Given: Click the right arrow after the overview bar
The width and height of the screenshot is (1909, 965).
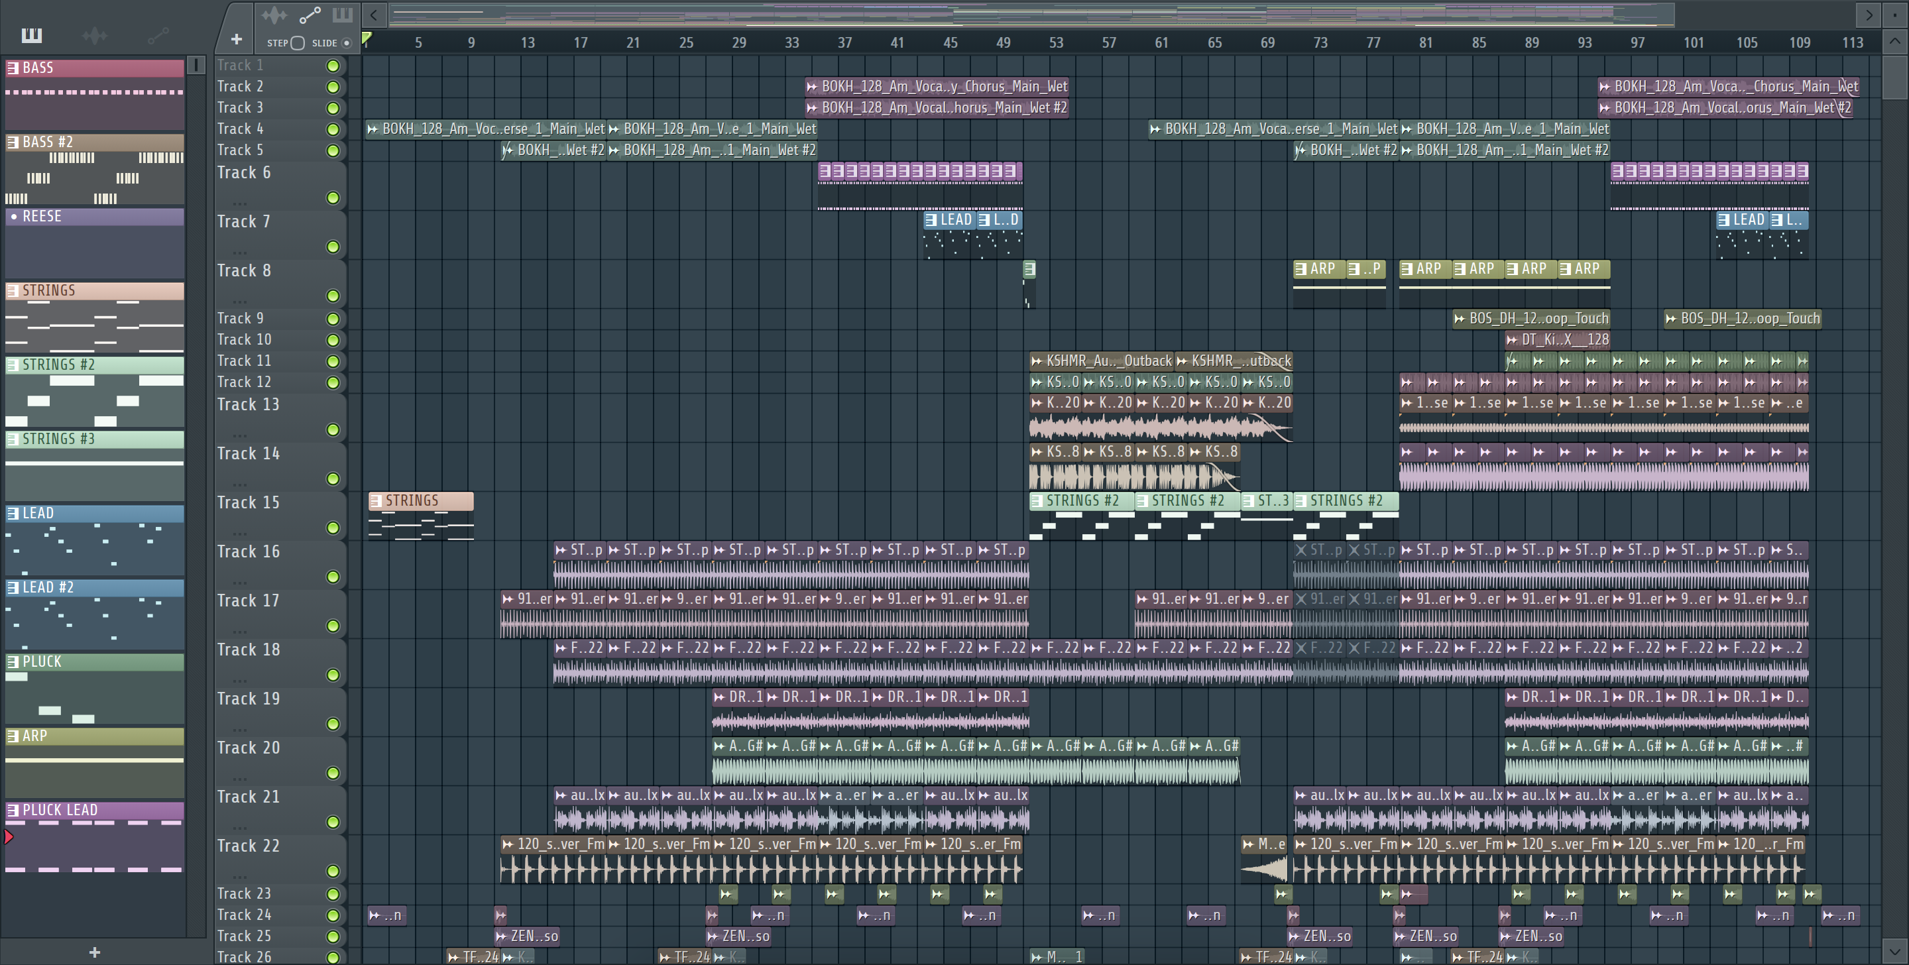Looking at the screenshot, I should [1869, 15].
